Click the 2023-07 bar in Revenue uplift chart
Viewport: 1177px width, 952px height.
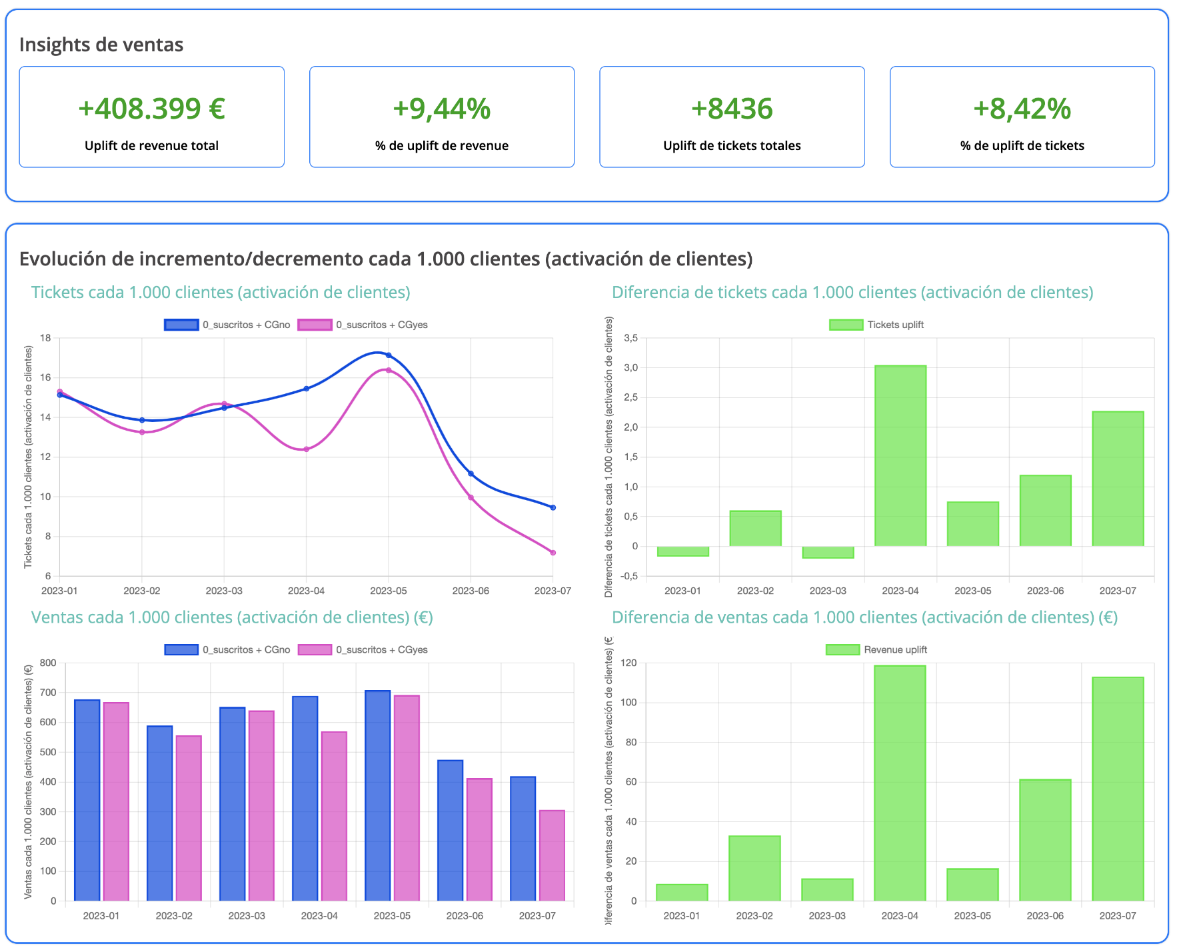1118,789
